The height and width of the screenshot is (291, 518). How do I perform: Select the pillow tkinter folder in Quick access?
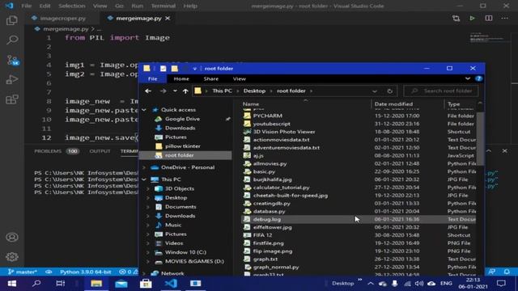point(183,146)
